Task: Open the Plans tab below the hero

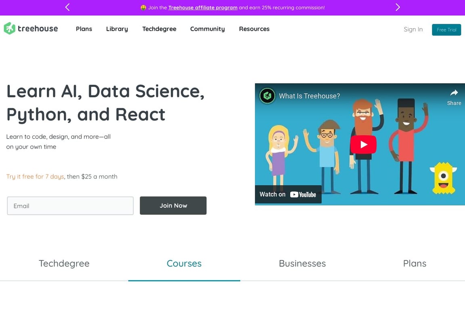Action: click(x=415, y=264)
